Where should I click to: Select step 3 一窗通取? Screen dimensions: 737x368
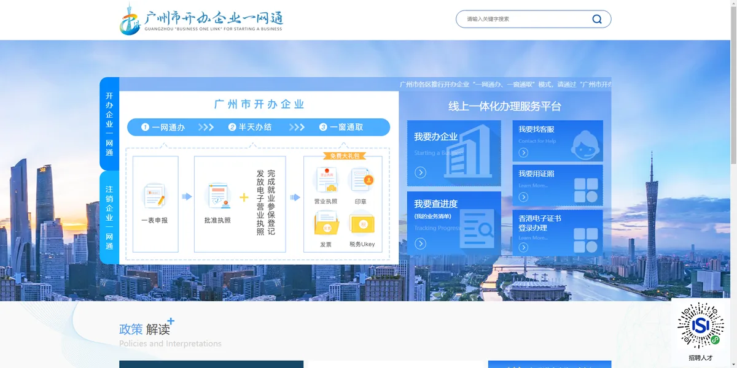coord(341,128)
